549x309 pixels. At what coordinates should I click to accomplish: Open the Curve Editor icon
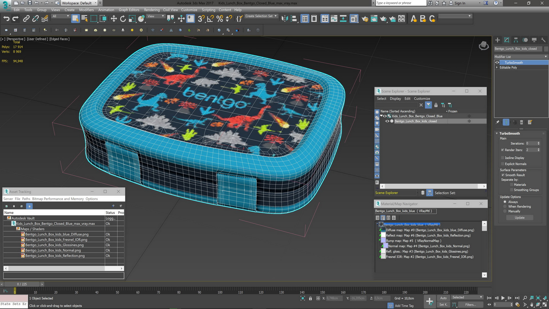pyautogui.click(x=334, y=19)
